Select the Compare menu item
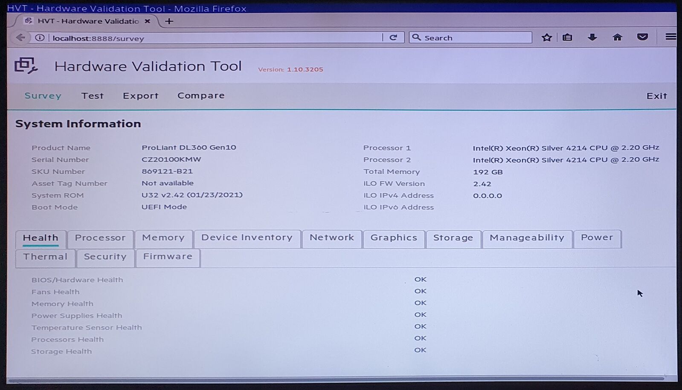The height and width of the screenshot is (390, 682). [x=201, y=96]
